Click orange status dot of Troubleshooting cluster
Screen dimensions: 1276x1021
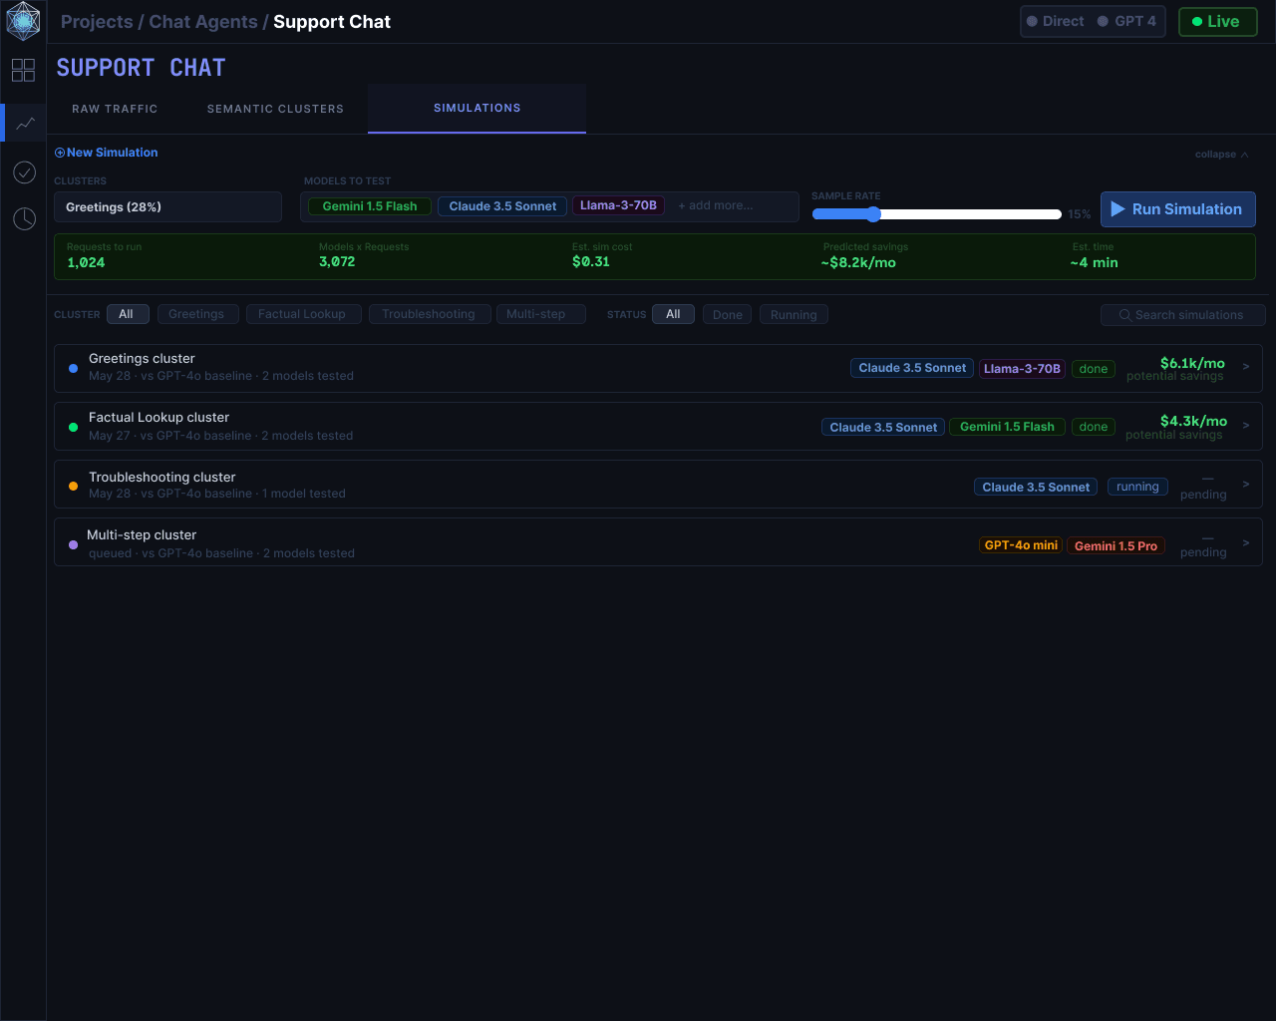pos(73,486)
